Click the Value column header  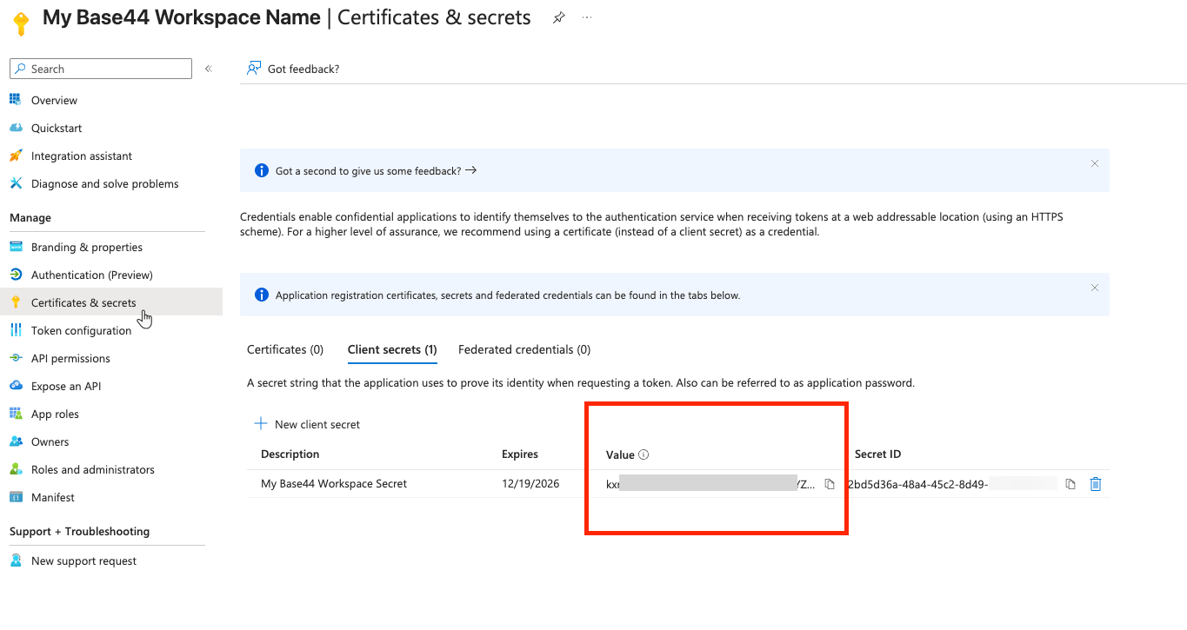pos(620,454)
